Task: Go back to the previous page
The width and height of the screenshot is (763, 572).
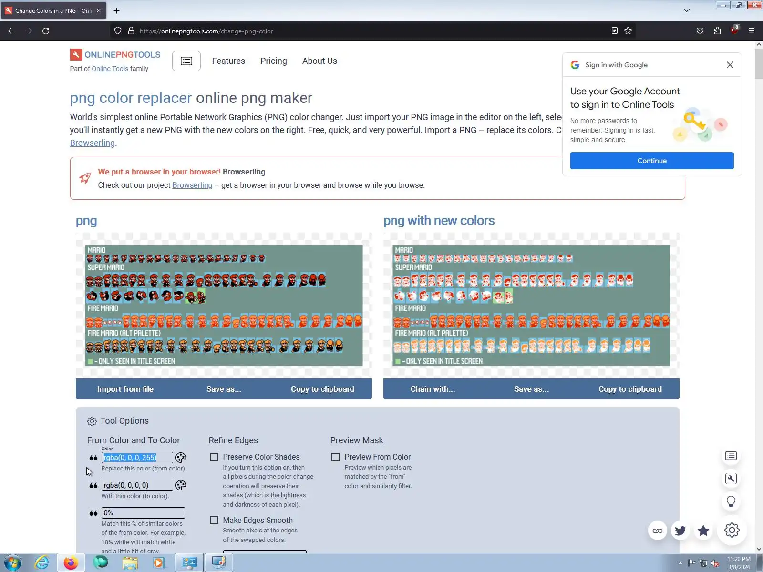Action: [11, 31]
